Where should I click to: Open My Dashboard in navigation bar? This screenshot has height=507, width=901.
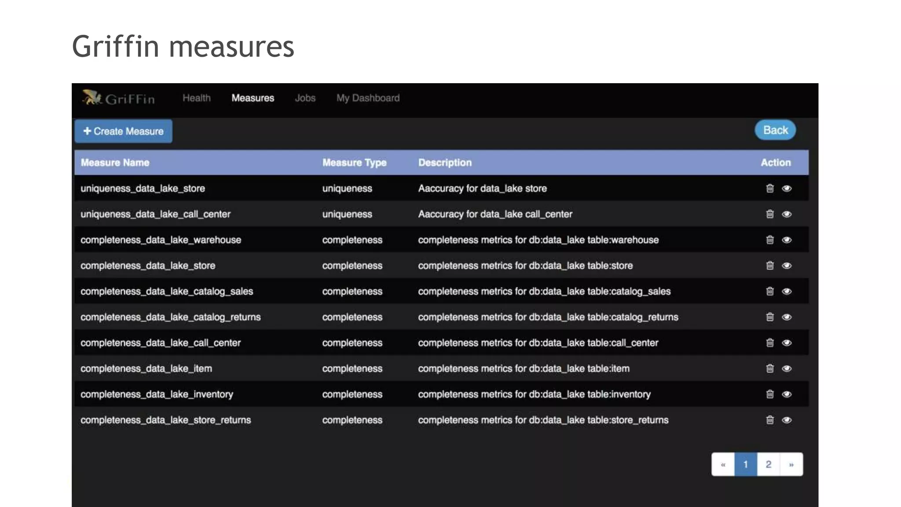point(368,98)
